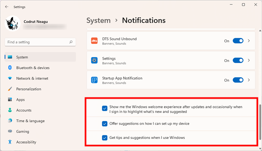Expand Settings app notification chevron
The height and width of the screenshot is (151, 262).
pyautogui.click(x=249, y=60)
